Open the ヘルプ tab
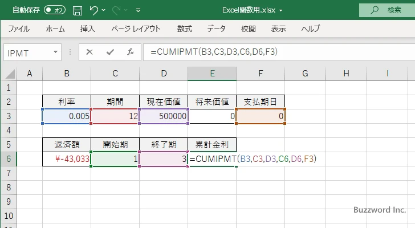This screenshot has height=228, width=415. pyautogui.click(x=311, y=28)
